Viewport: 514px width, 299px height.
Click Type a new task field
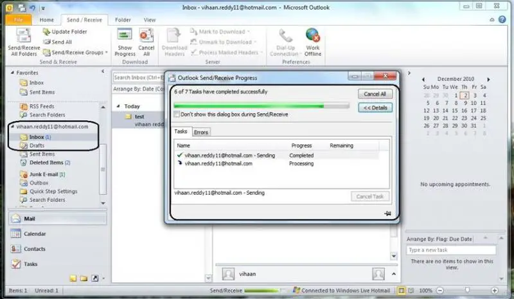coord(451,250)
